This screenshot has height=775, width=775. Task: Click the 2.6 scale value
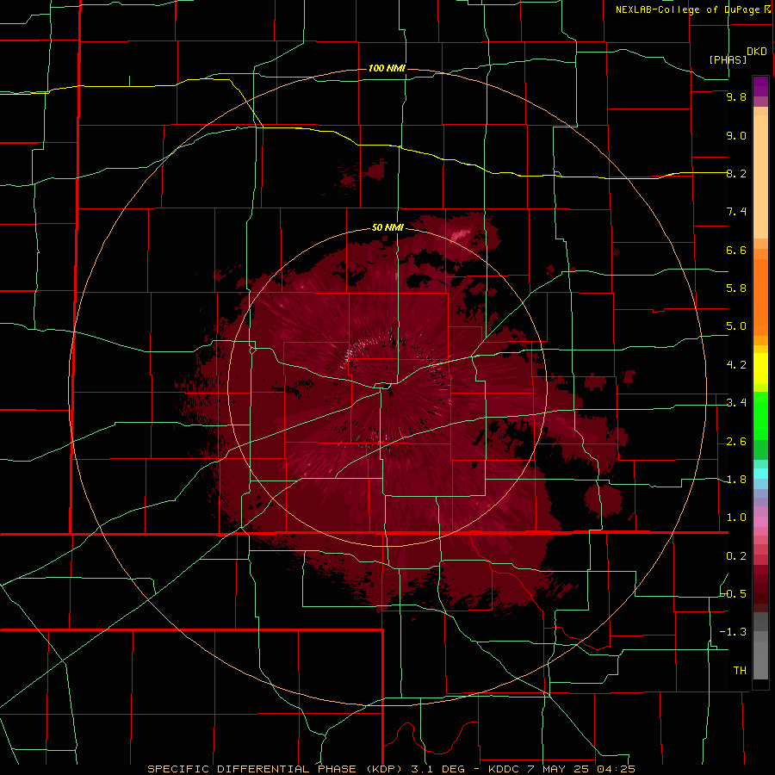point(736,442)
